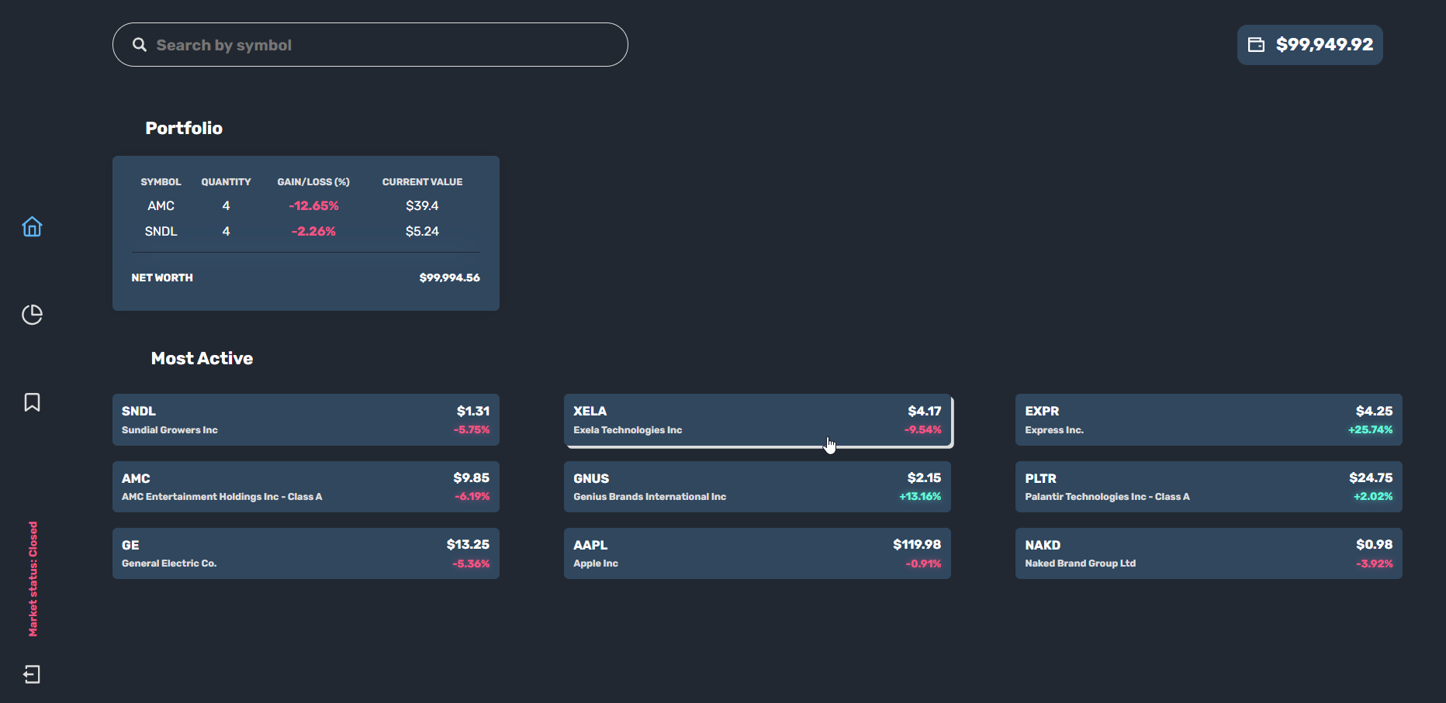Click the $24.75 PLTR price
This screenshot has height=703, width=1446.
tap(1371, 477)
